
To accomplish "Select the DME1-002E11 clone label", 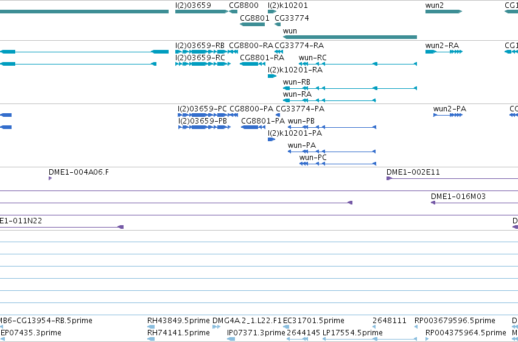I will coord(413,172).
